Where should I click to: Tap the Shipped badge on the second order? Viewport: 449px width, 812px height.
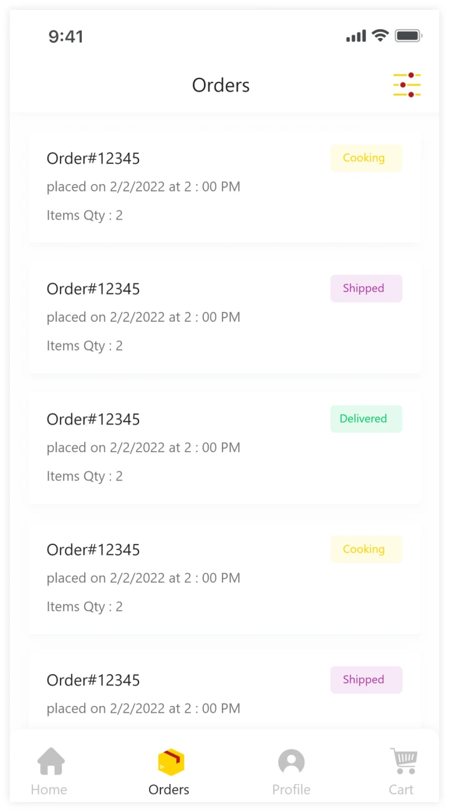click(366, 289)
